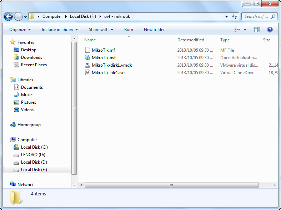Select the MikroTik.ovf file icon

click(87, 58)
